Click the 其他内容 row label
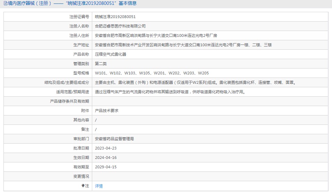The image size is (332, 193). pyautogui.click(x=81, y=120)
